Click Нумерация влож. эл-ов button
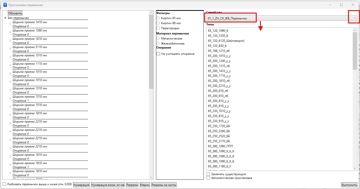This screenshot has height=189, width=360. (x=108, y=185)
